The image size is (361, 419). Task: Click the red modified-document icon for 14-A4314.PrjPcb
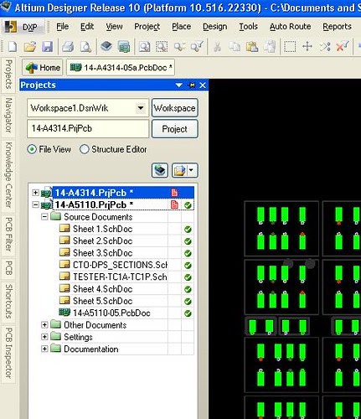pos(174,193)
